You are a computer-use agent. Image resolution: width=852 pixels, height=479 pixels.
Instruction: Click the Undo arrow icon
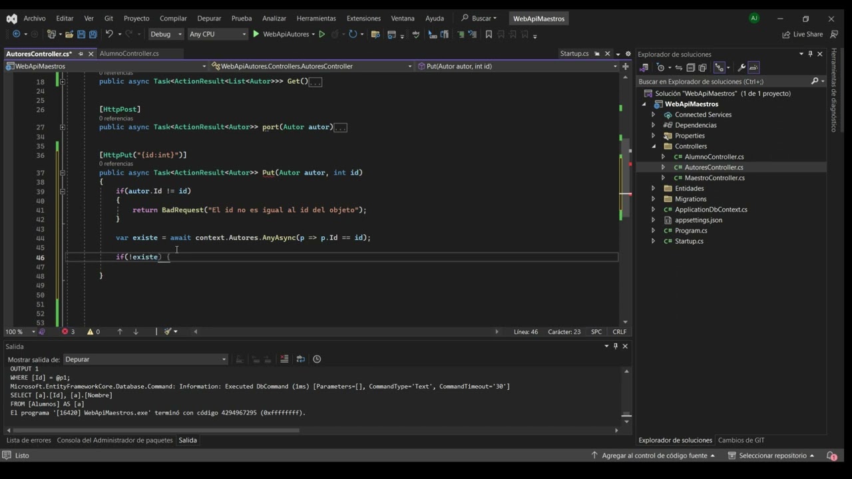click(109, 34)
